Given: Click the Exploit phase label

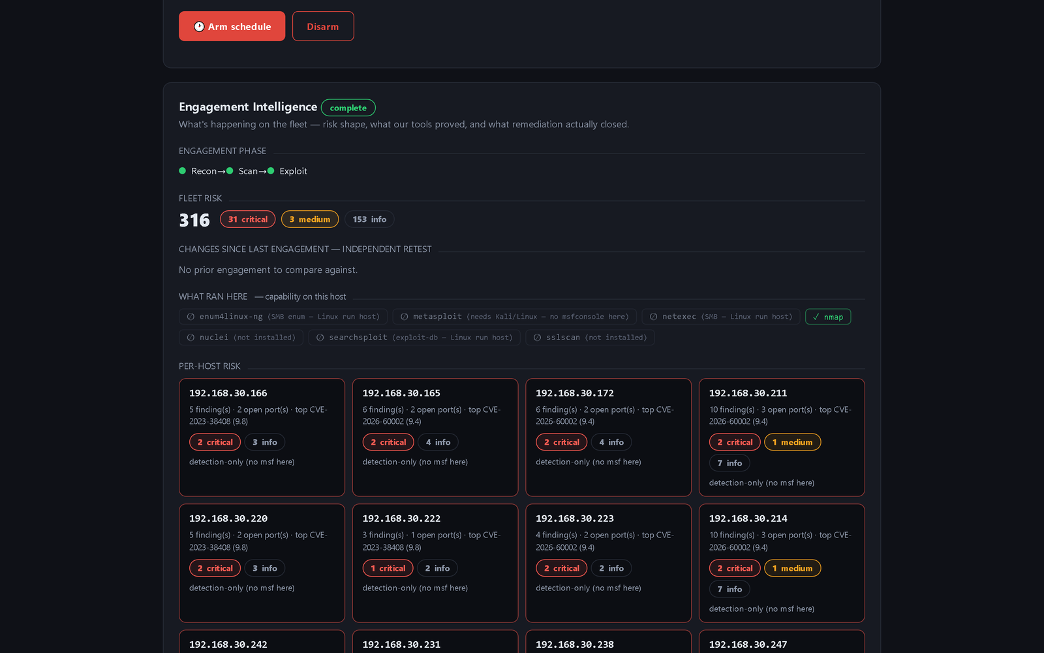Looking at the screenshot, I should click(x=293, y=171).
